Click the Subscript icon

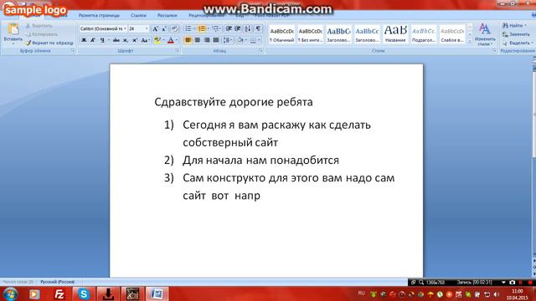(x=126, y=40)
